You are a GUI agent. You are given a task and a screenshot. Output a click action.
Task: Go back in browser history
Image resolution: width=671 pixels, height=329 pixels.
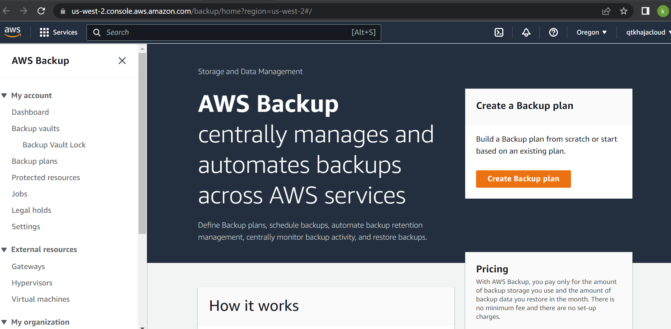[x=7, y=11]
